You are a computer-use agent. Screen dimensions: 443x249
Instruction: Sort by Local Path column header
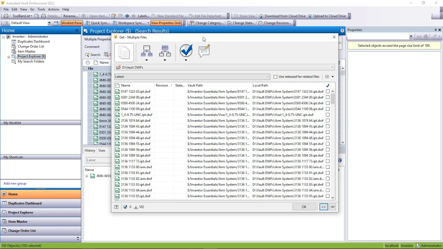pos(288,85)
